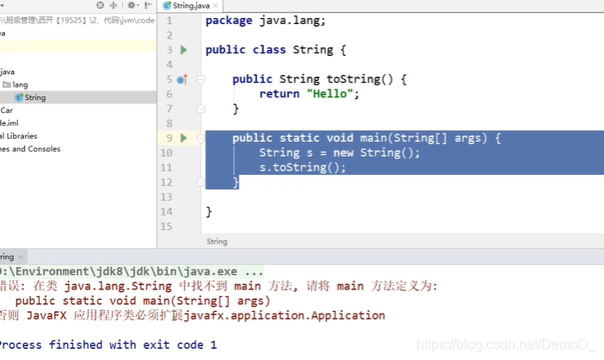Click on "package java.lang;" code line
Screen dimensions: 604x360
[265, 21]
